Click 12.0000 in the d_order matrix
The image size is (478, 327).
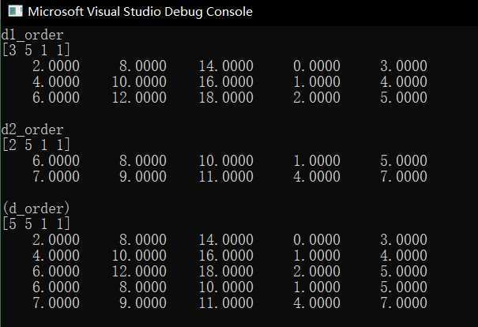139,271
